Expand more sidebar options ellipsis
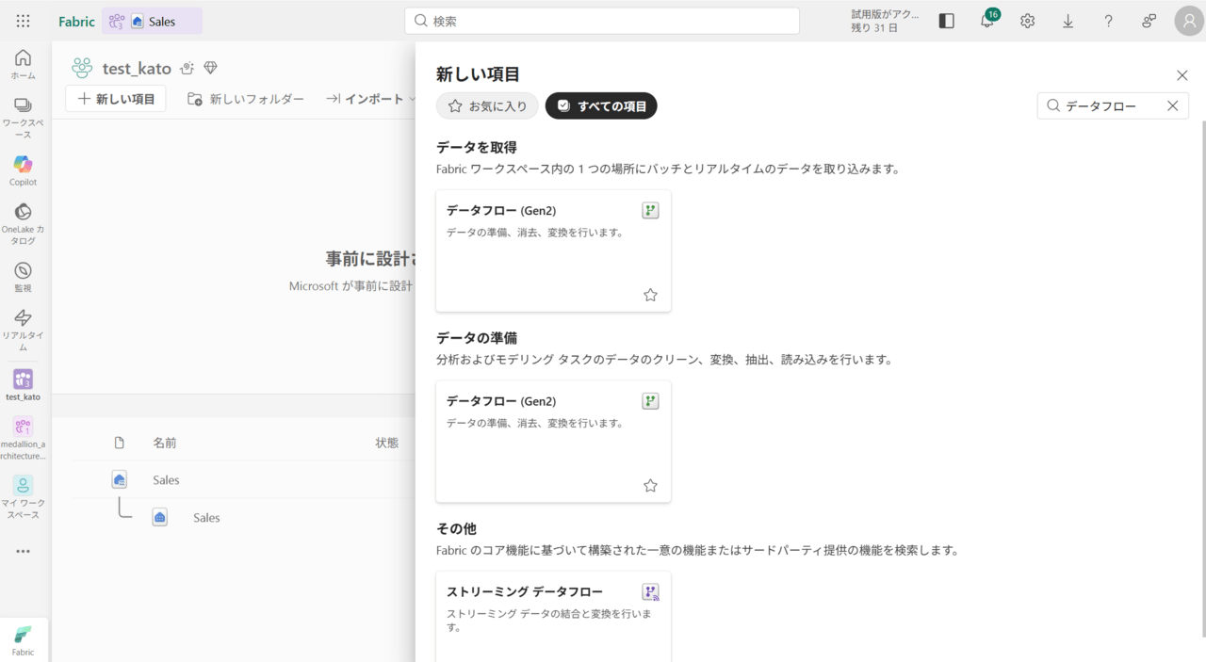 23,551
